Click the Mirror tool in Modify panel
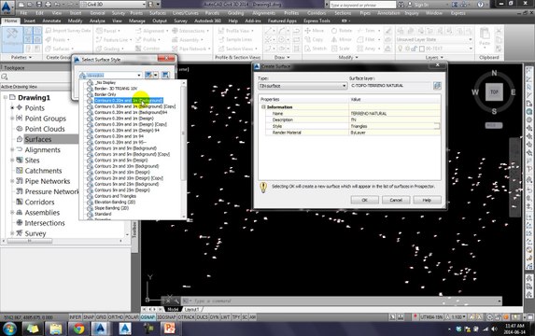The width and height of the screenshot is (535, 336). (342, 39)
